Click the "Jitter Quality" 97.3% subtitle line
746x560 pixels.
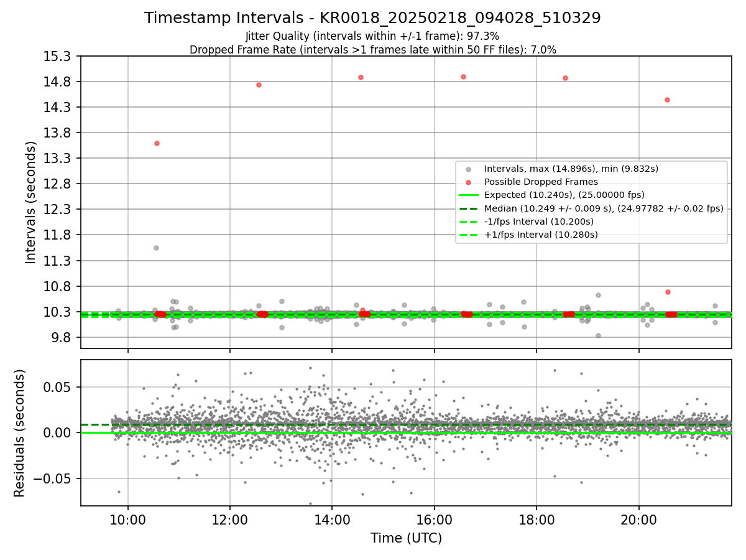372,36
